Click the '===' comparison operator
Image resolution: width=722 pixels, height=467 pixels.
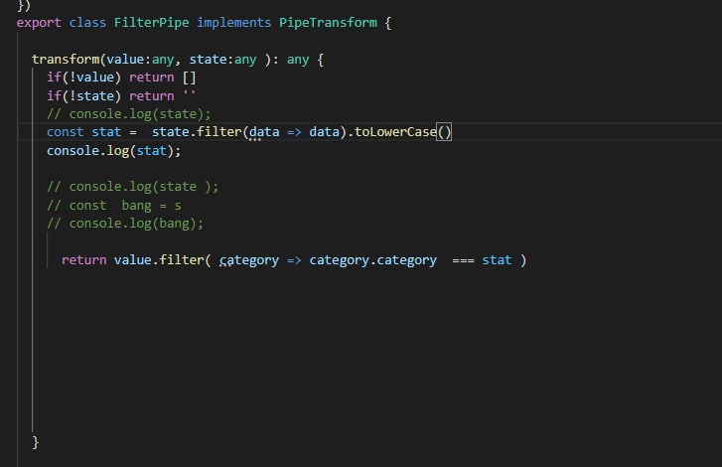463,260
